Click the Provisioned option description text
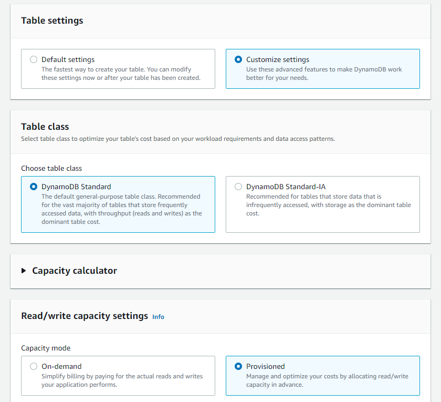 tap(327, 380)
